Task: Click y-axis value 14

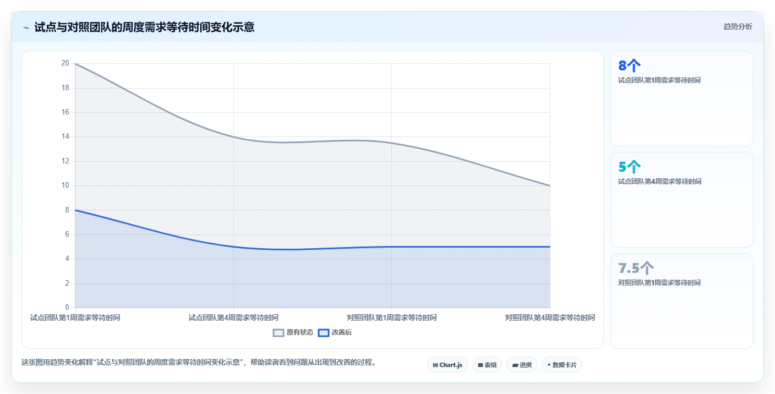Action: click(65, 136)
